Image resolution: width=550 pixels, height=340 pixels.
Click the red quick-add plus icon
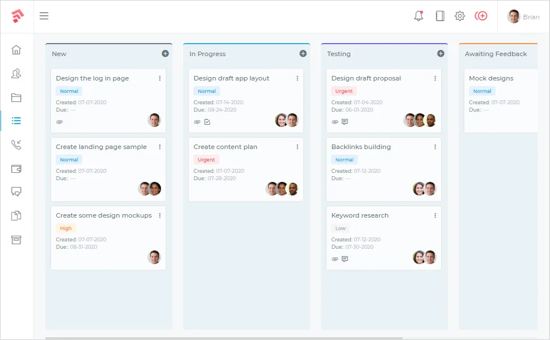point(481,16)
